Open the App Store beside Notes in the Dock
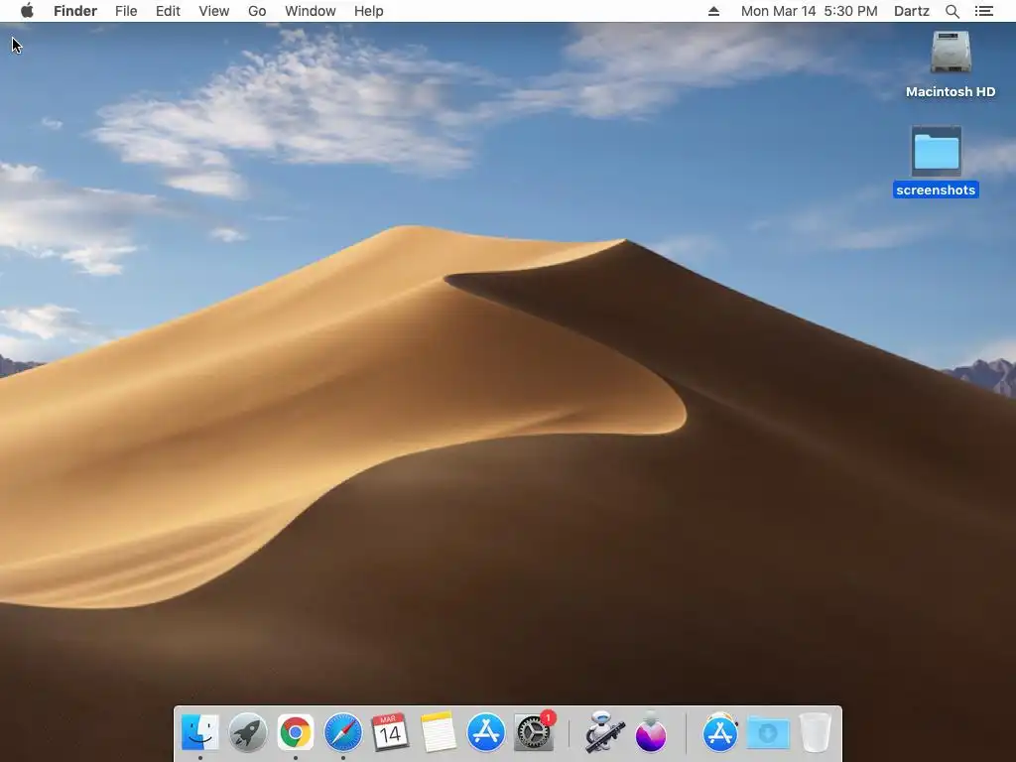1016x762 pixels. (x=486, y=732)
